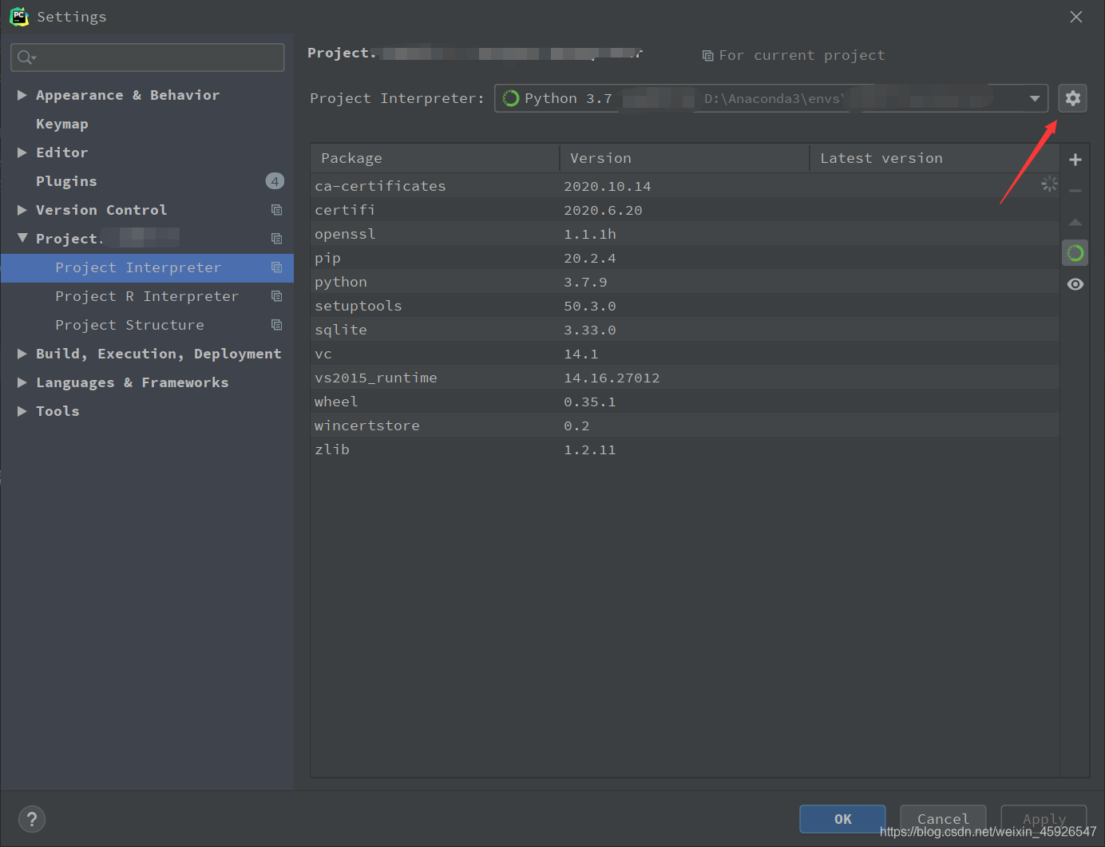This screenshot has width=1105, height=847.
Task: Click project-level icon beside Project Structure
Action: point(276,325)
